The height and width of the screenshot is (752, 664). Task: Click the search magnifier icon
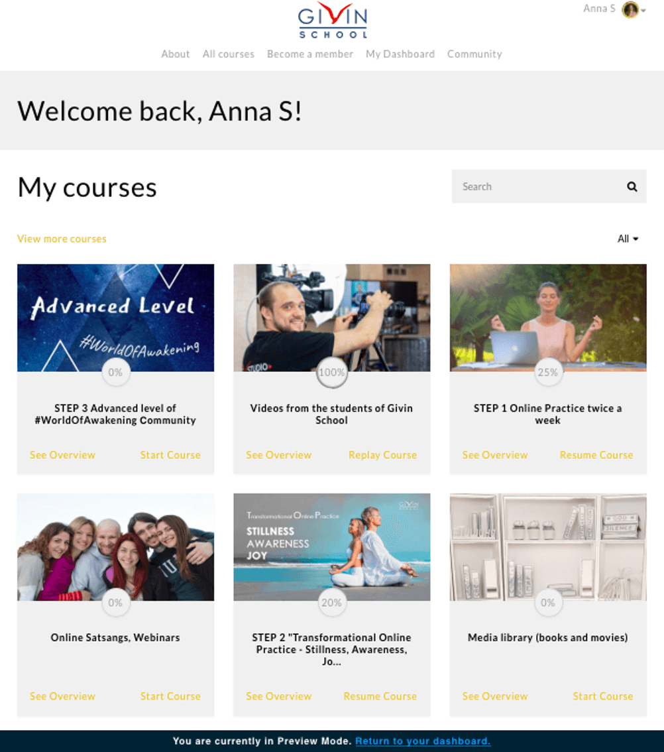(632, 186)
